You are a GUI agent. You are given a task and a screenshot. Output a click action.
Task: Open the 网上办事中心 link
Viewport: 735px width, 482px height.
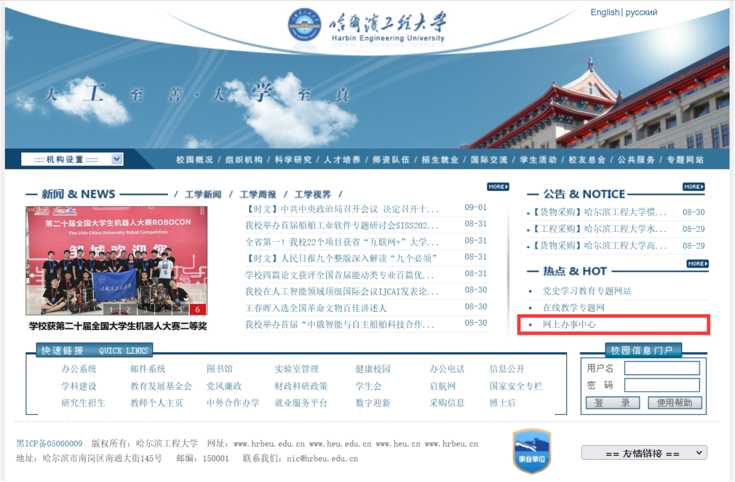pos(569,325)
